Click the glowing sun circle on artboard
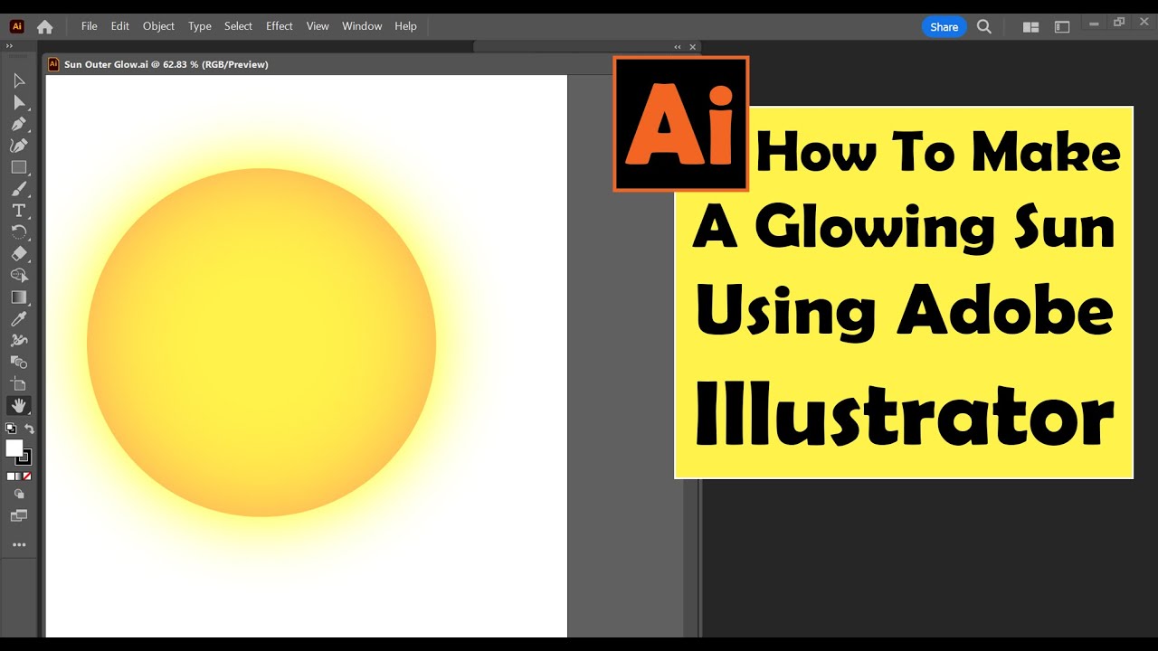This screenshot has height=651, width=1158. click(x=261, y=343)
